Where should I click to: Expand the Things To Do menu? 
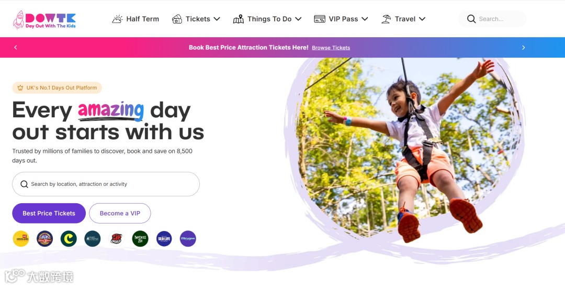coord(267,19)
